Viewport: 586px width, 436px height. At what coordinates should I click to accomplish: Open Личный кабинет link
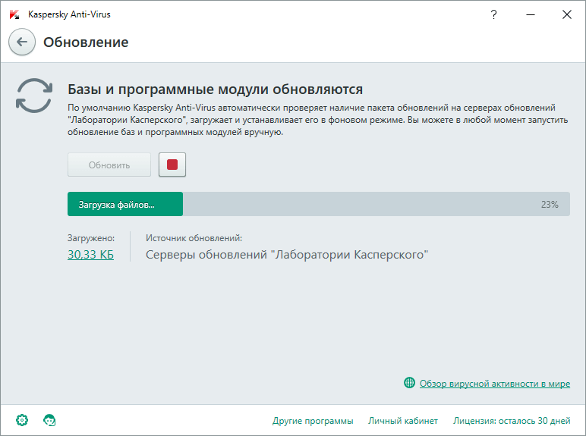(x=403, y=421)
